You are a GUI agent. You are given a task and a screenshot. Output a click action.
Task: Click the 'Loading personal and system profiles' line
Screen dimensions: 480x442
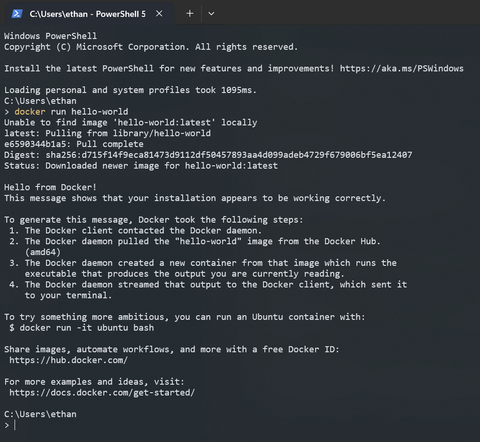point(131,90)
